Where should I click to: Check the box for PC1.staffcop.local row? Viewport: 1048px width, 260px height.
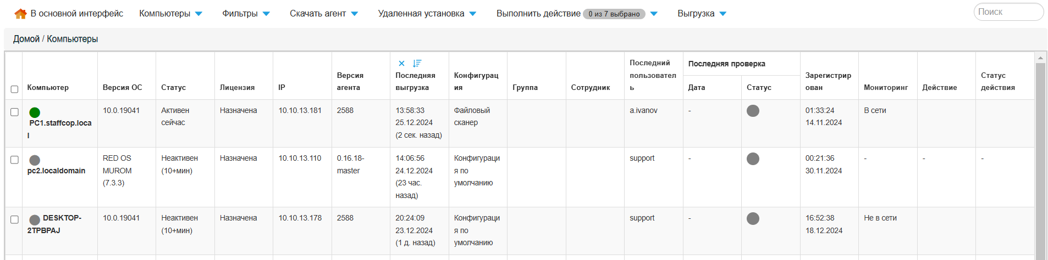point(15,112)
